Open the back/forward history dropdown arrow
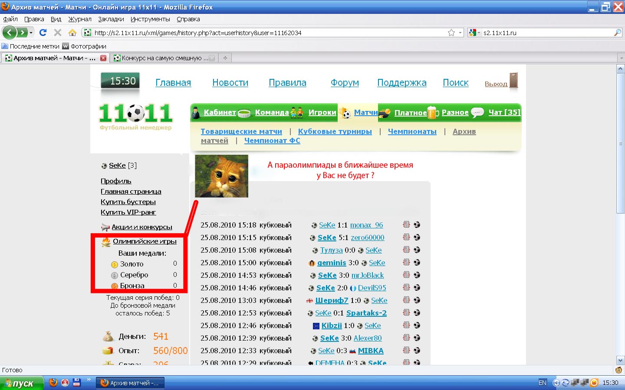Viewport: 625px width, 390px height. 31,32
